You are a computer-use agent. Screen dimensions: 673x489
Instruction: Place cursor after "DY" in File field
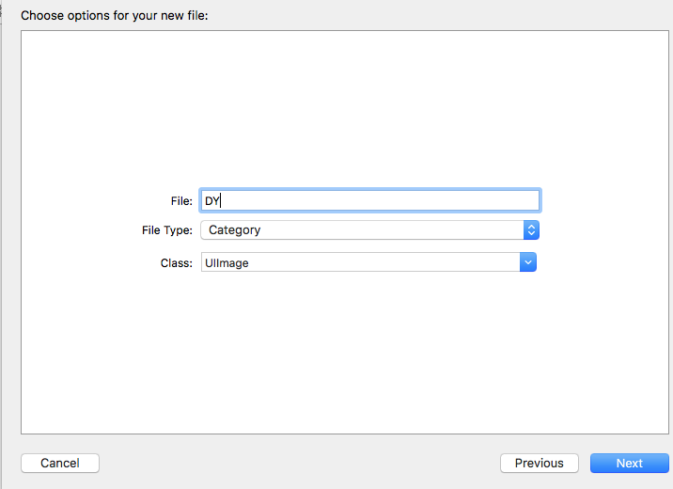coord(221,200)
